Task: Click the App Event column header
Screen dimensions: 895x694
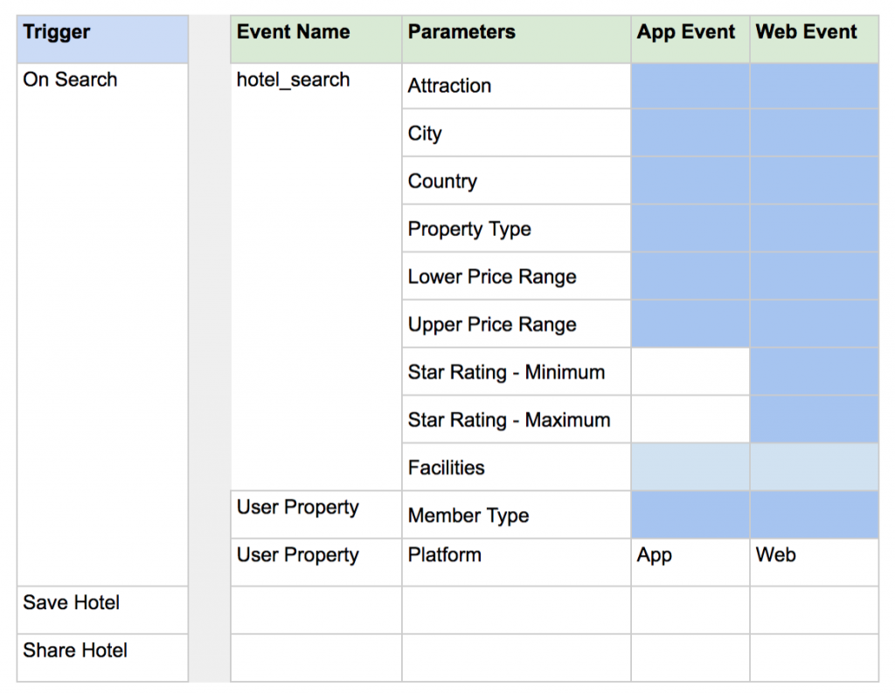Action: [690, 38]
